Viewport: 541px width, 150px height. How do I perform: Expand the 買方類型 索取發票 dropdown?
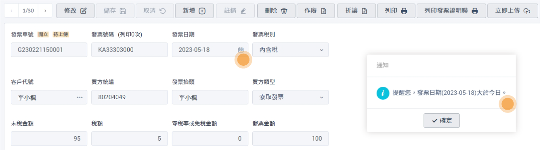(x=322, y=97)
